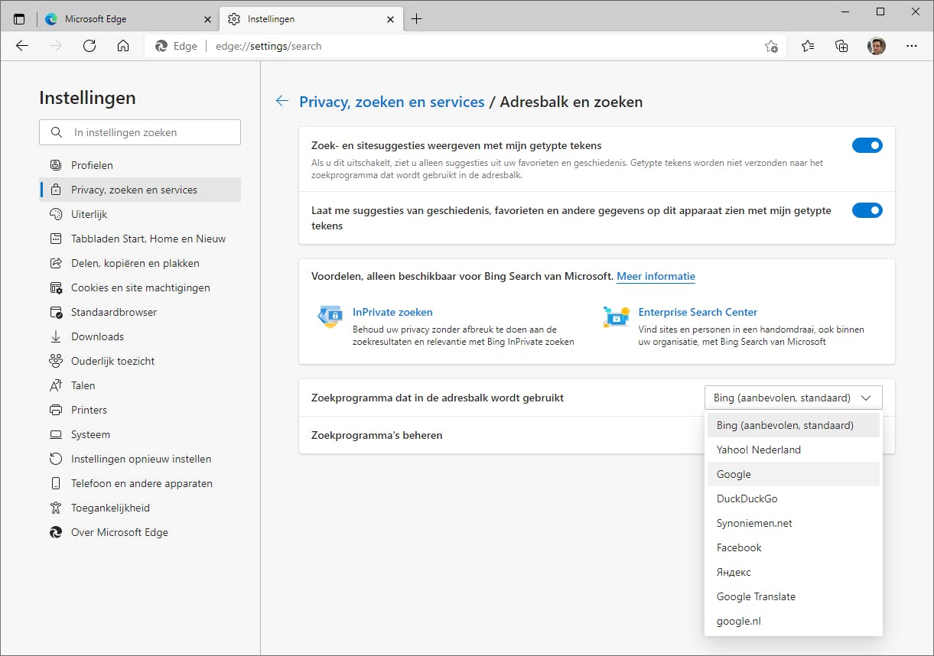Click the browser Back arrow button
Screen dimensions: 934x656
pos(22,46)
